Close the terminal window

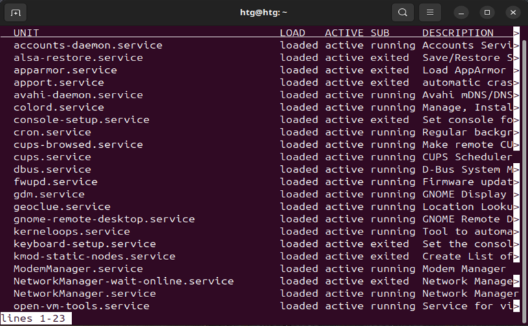(x=513, y=12)
